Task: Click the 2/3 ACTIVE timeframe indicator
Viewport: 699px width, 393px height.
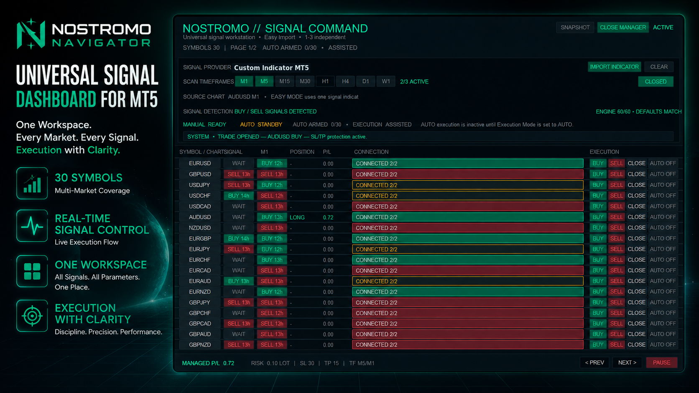Action: click(414, 82)
